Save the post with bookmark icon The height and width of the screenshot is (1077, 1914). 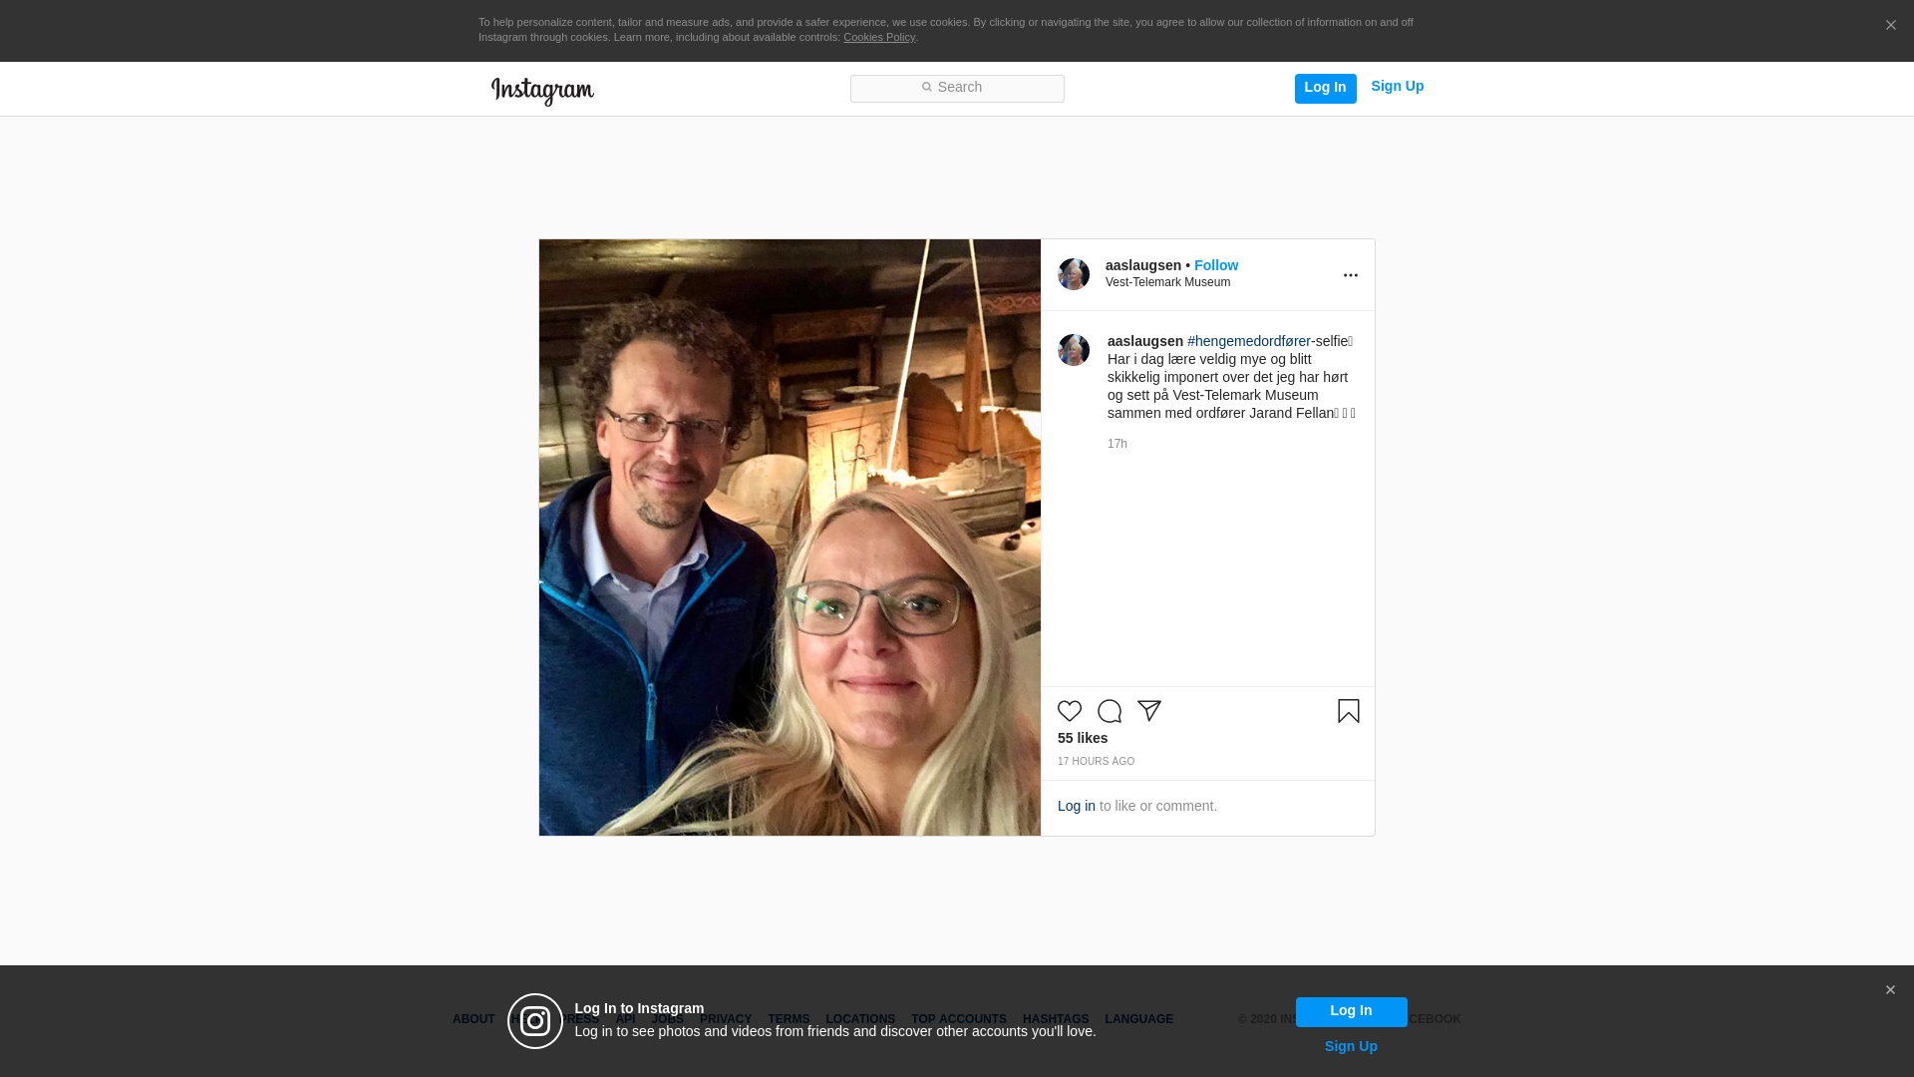coord(1349,711)
